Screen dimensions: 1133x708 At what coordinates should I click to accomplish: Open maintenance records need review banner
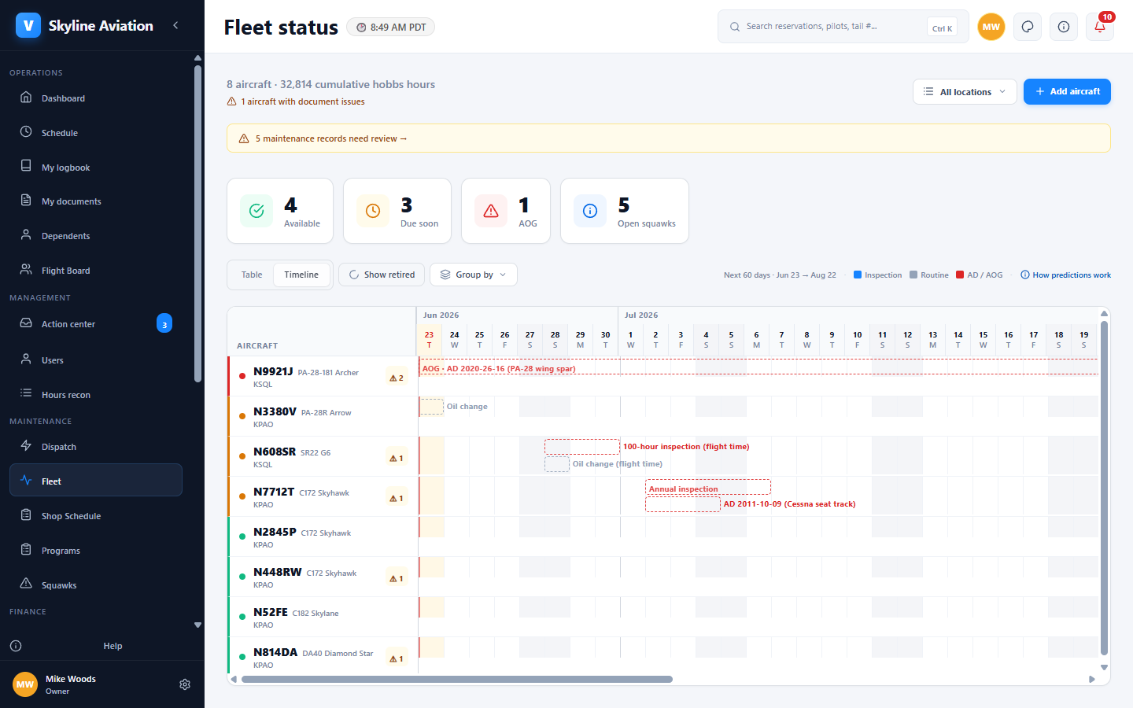(x=669, y=138)
